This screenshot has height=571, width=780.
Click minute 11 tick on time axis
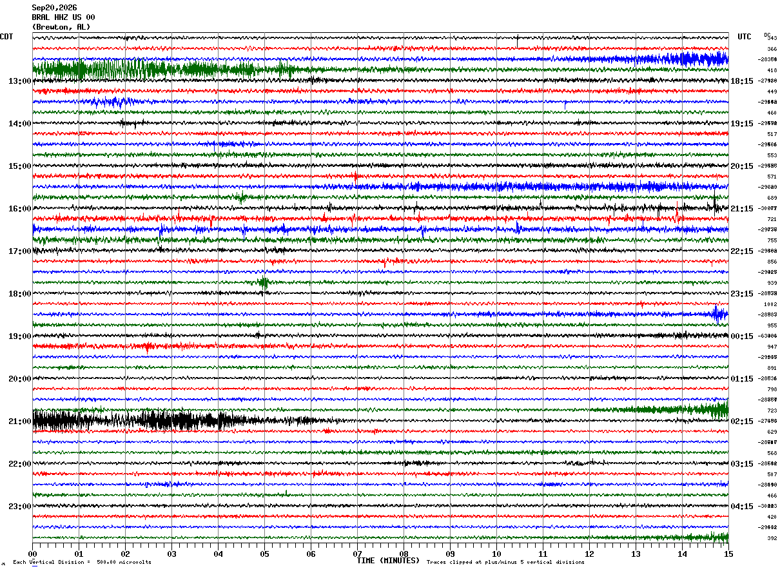(543, 554)
